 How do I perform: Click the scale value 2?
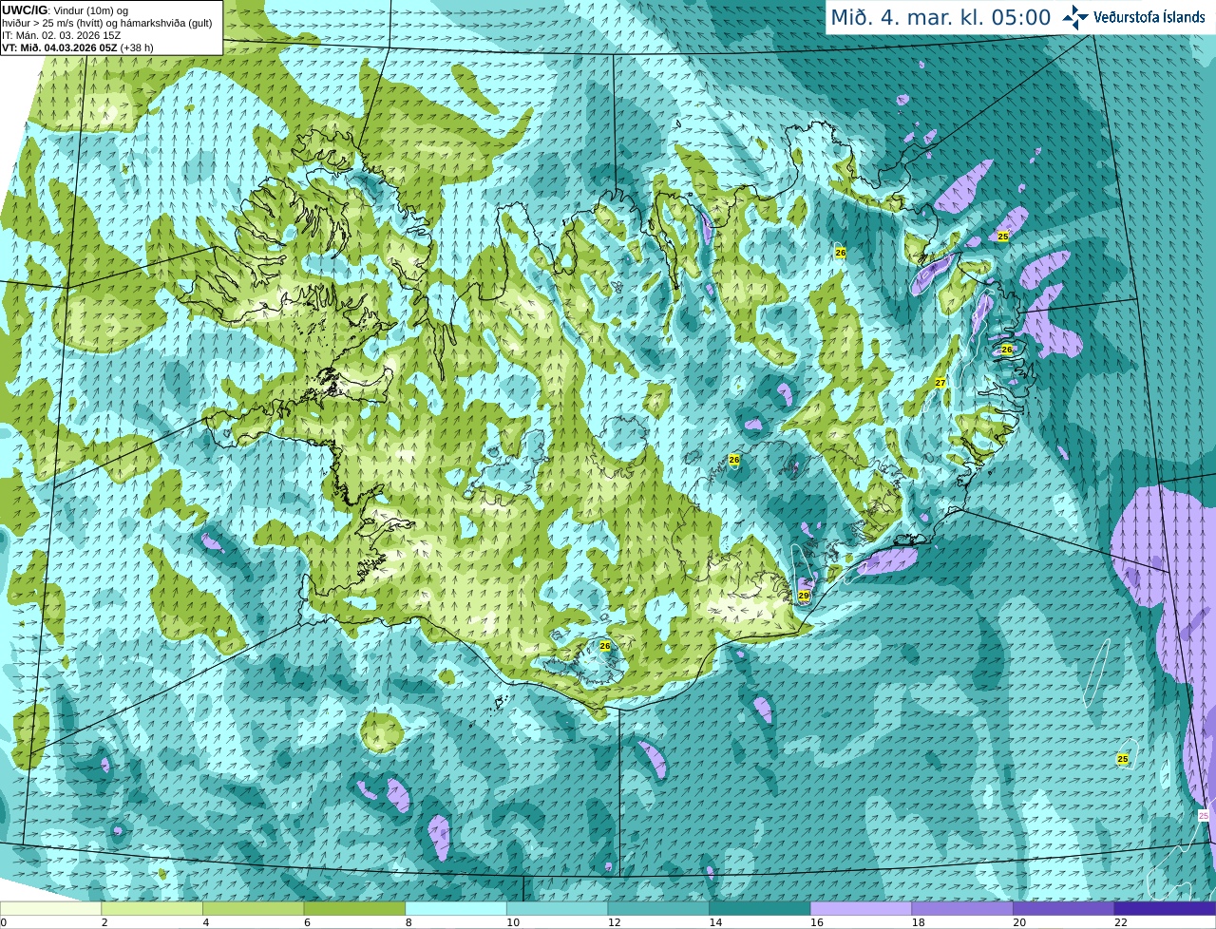[104, 922]
